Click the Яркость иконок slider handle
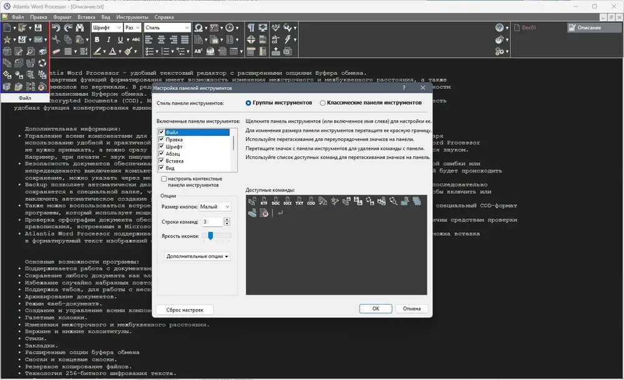 click(x=210, y=235)
